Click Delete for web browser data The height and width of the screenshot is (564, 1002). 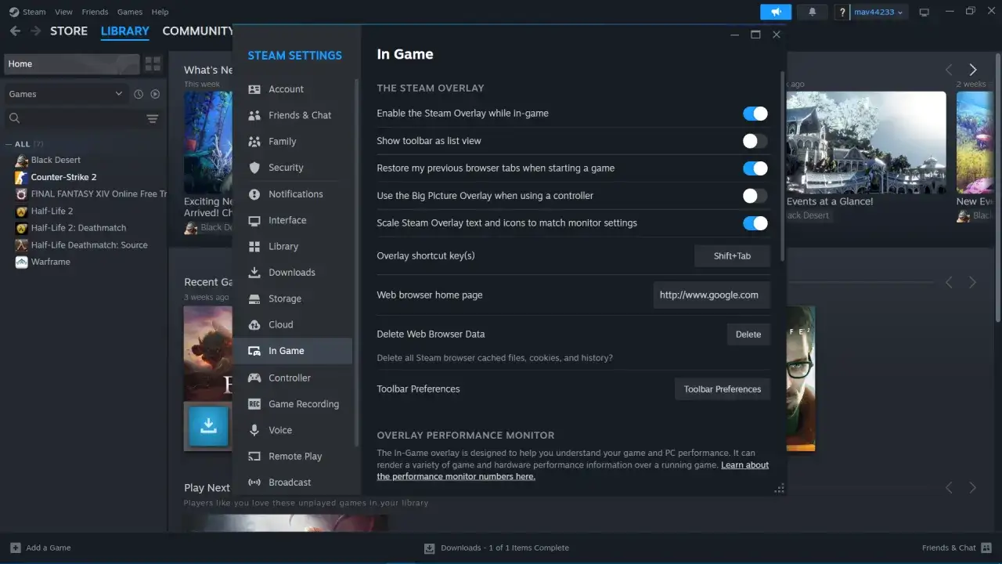748,334
